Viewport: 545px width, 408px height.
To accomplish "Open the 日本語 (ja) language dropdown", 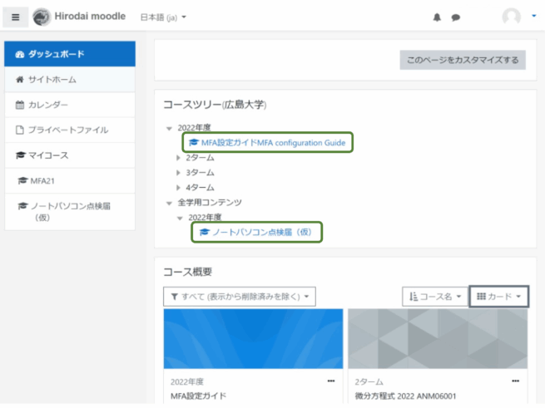I will pyautogui.click(x=163, y=17).
